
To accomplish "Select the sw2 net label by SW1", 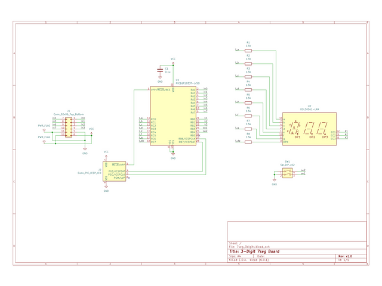I will click(303, 170).
